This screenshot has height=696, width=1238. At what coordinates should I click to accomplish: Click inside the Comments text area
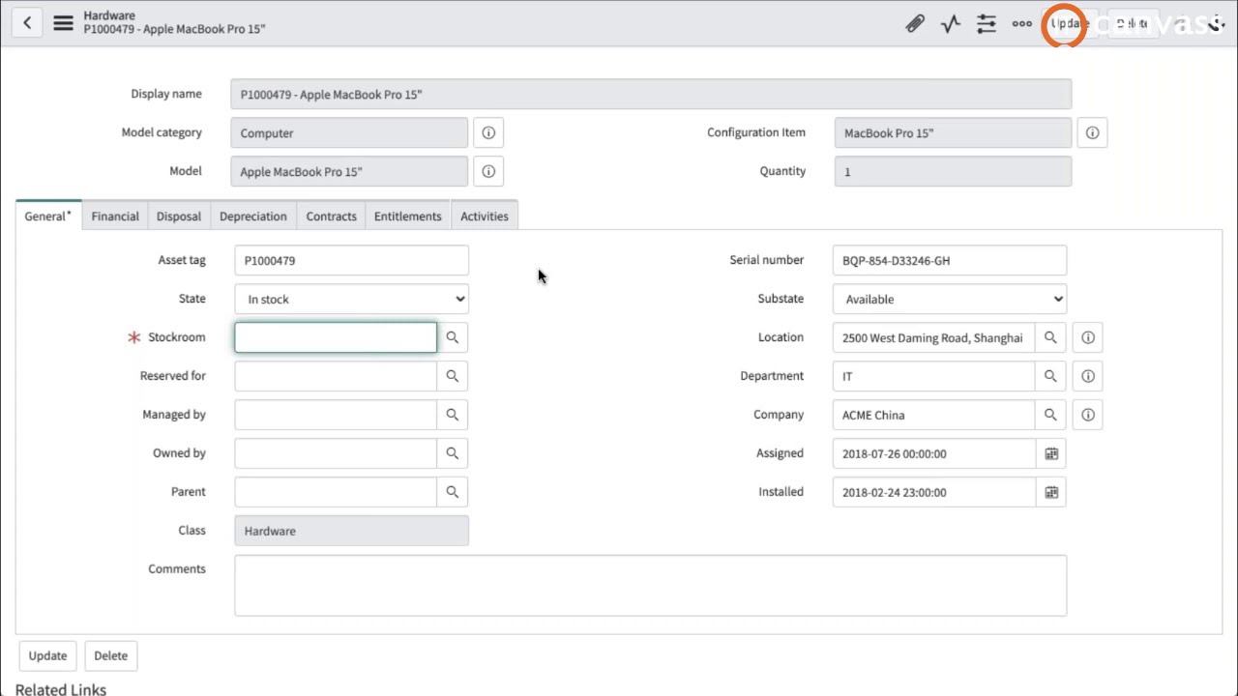[x=650, y=584]
